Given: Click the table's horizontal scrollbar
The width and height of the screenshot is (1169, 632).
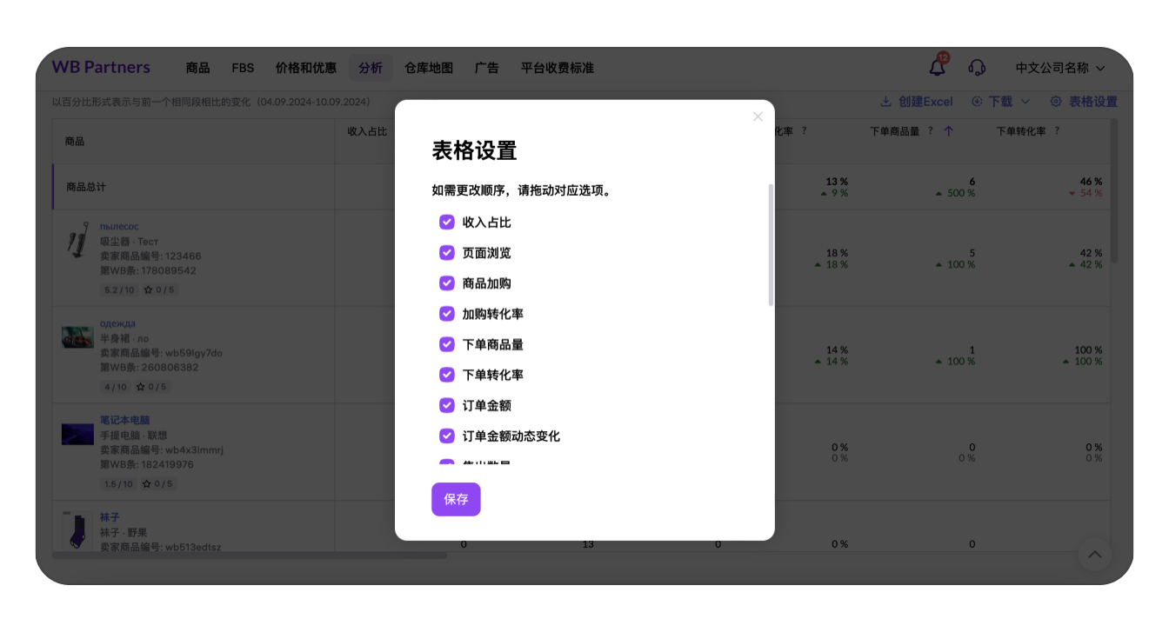Looking at the screenshot, I should [250, 555].
